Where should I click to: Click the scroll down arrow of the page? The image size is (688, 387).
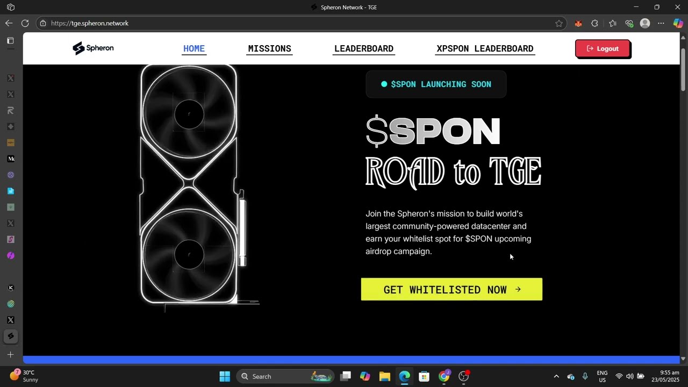(x=683, y=359)
